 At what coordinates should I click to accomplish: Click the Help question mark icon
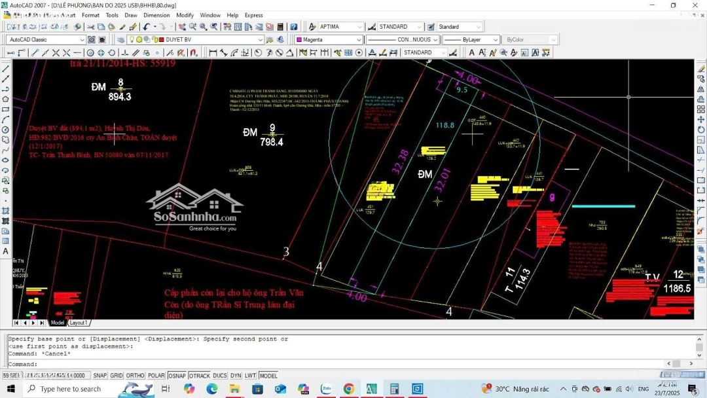tap(294, 27)
